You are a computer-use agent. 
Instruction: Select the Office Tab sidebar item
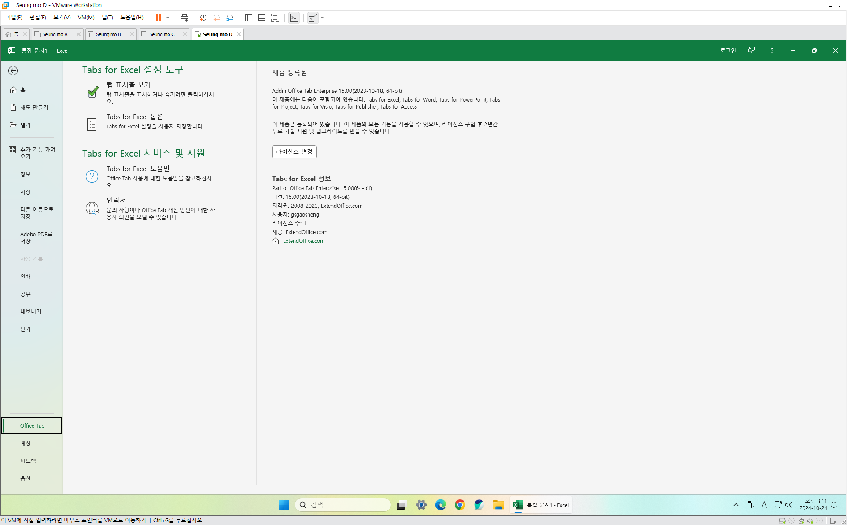click(x=32, y=426)
